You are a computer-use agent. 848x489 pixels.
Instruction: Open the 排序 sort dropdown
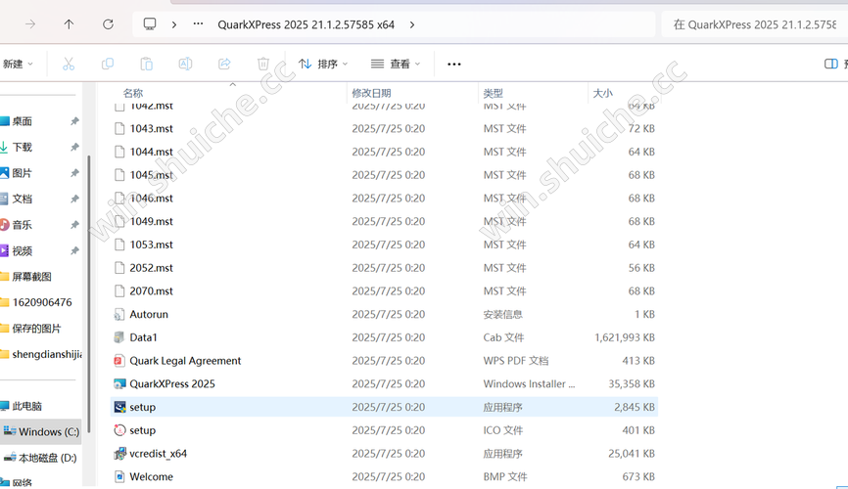[x=323, y=64]
